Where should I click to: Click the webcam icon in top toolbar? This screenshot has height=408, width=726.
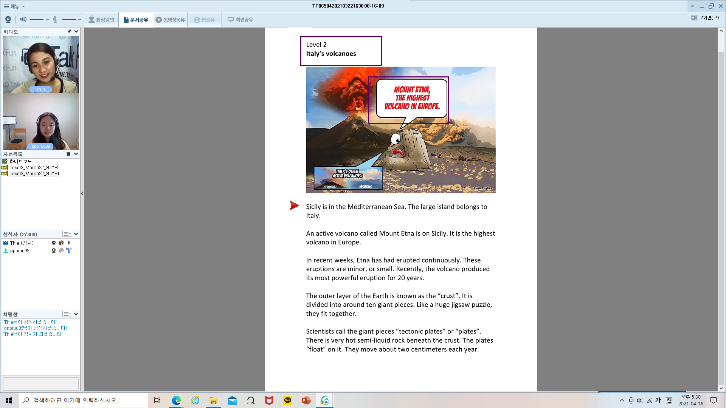8,19
